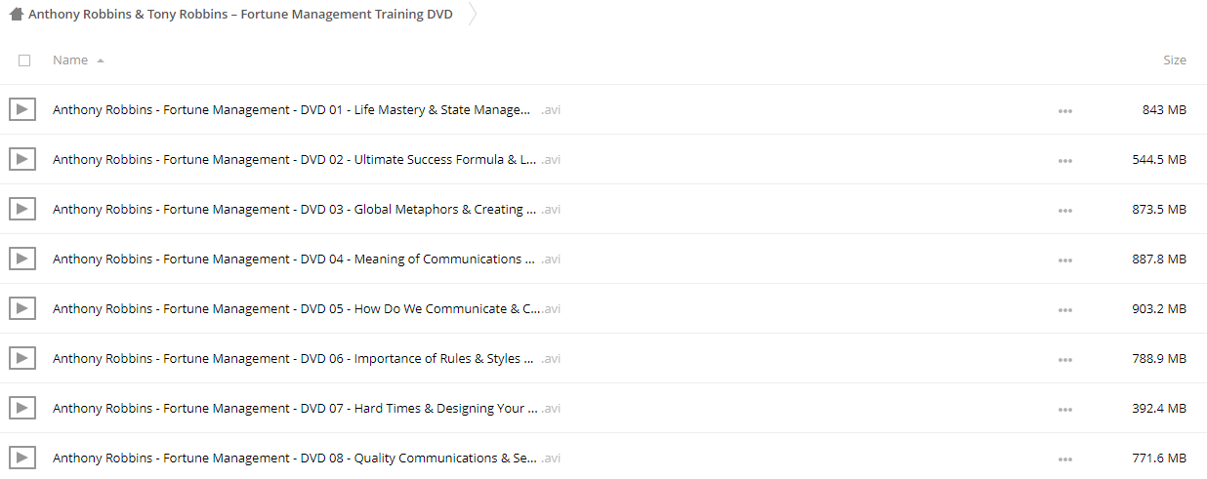Viewport: 1207px width, 479px height.
Task: Open DVD 04 Meaning of Communications file
Action: tap(307, 259)
